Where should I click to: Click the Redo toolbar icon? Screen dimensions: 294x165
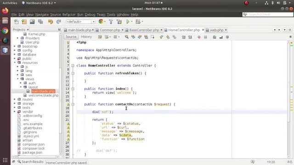(59, 22)
